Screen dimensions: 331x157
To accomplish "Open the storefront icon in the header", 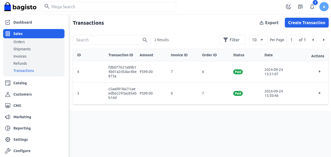I will [300, 6].
